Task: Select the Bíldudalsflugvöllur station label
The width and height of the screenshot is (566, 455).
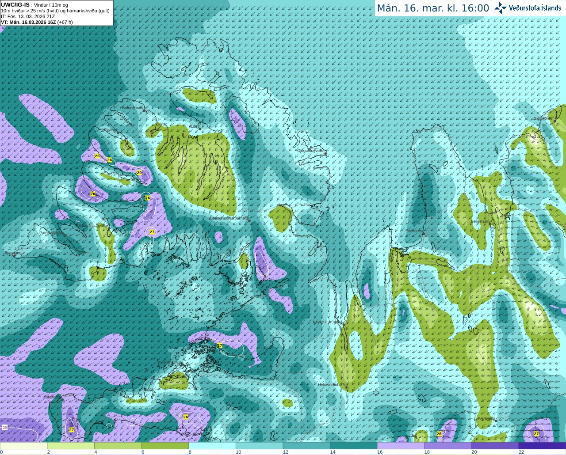Action: pos(91,225)
